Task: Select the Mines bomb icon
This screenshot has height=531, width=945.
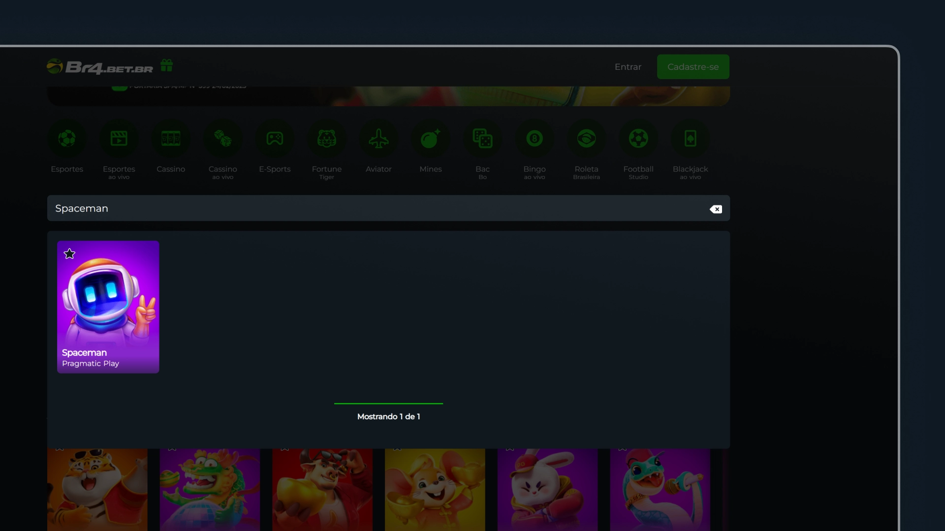Action: (x=431, y=139)
